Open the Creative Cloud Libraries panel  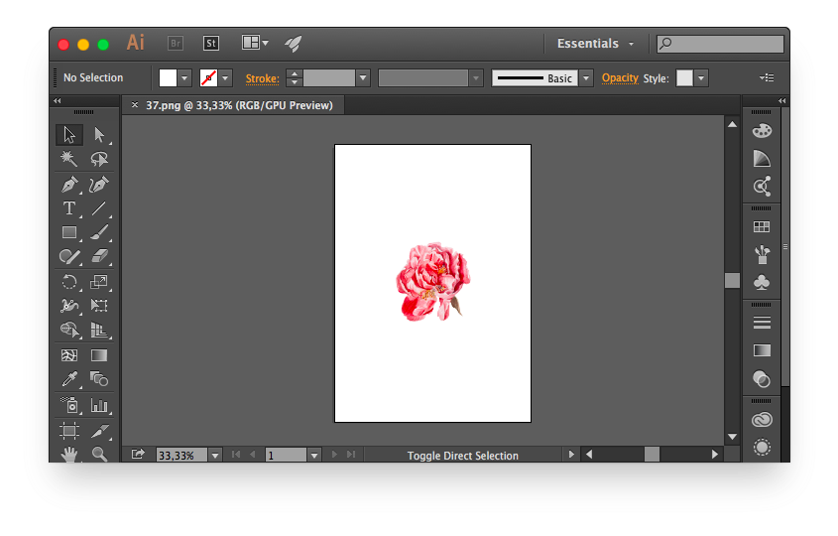pos(762,420)
